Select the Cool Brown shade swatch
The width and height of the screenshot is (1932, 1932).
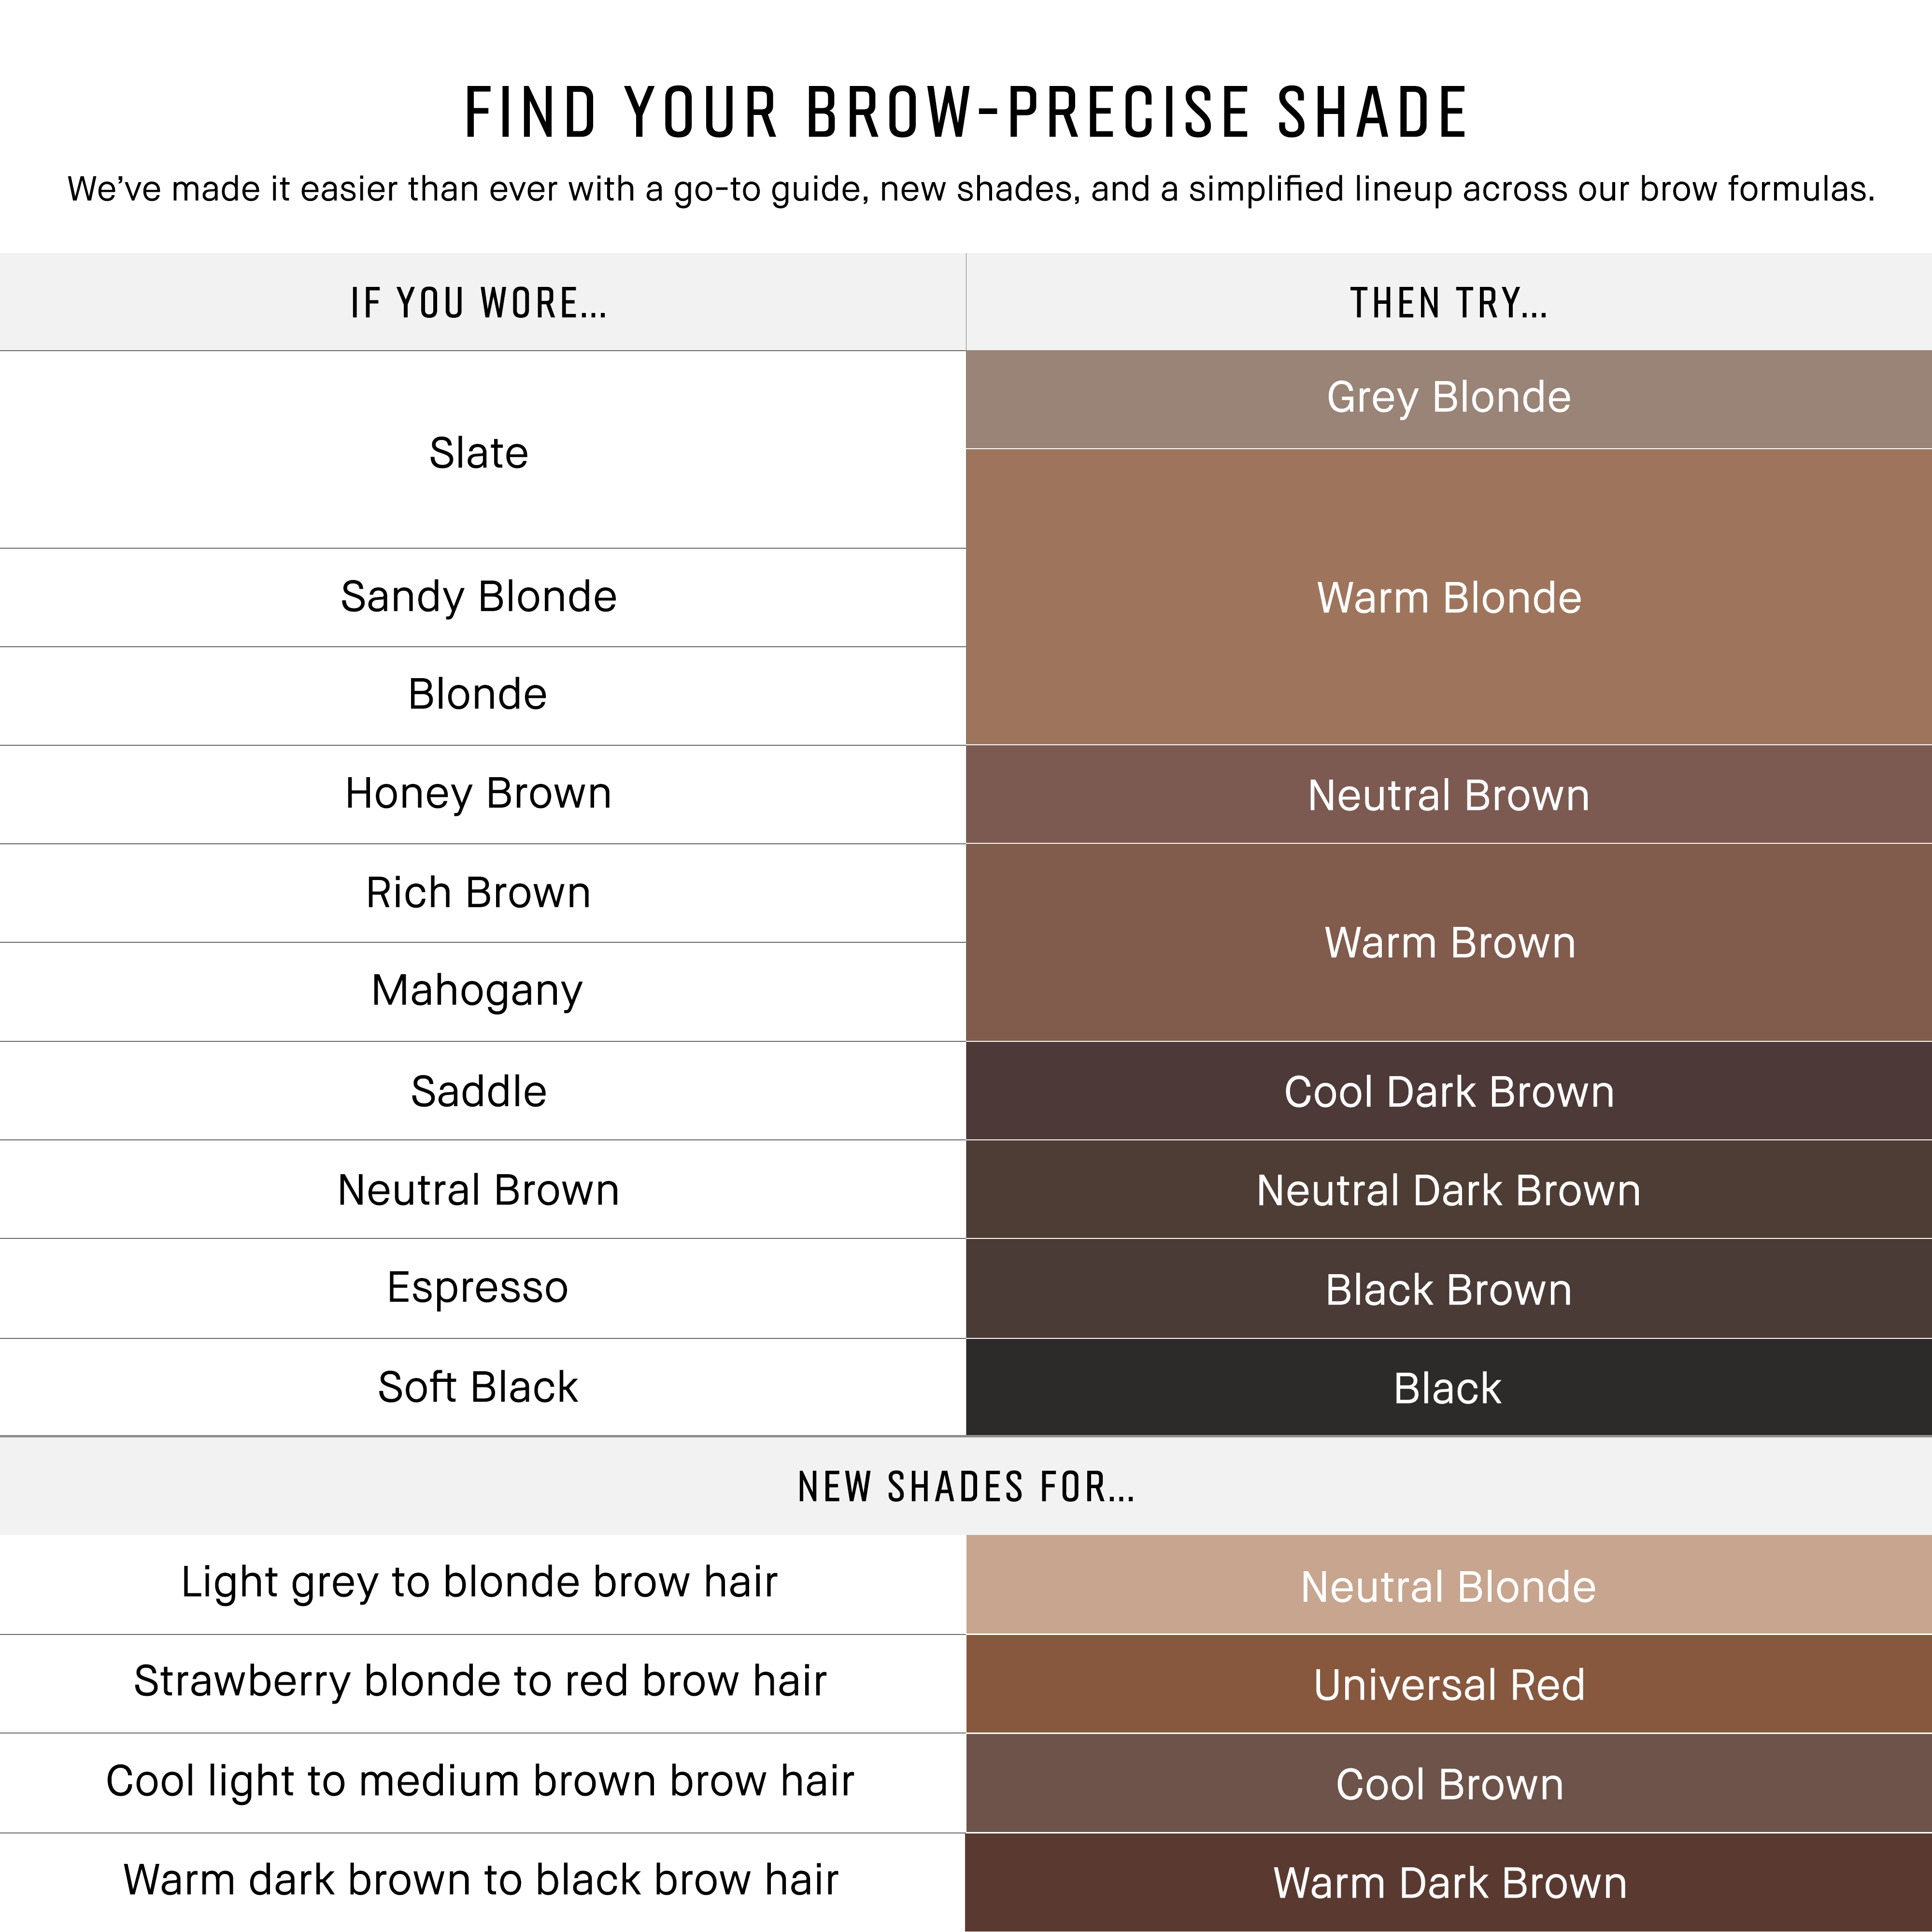1448,1784
